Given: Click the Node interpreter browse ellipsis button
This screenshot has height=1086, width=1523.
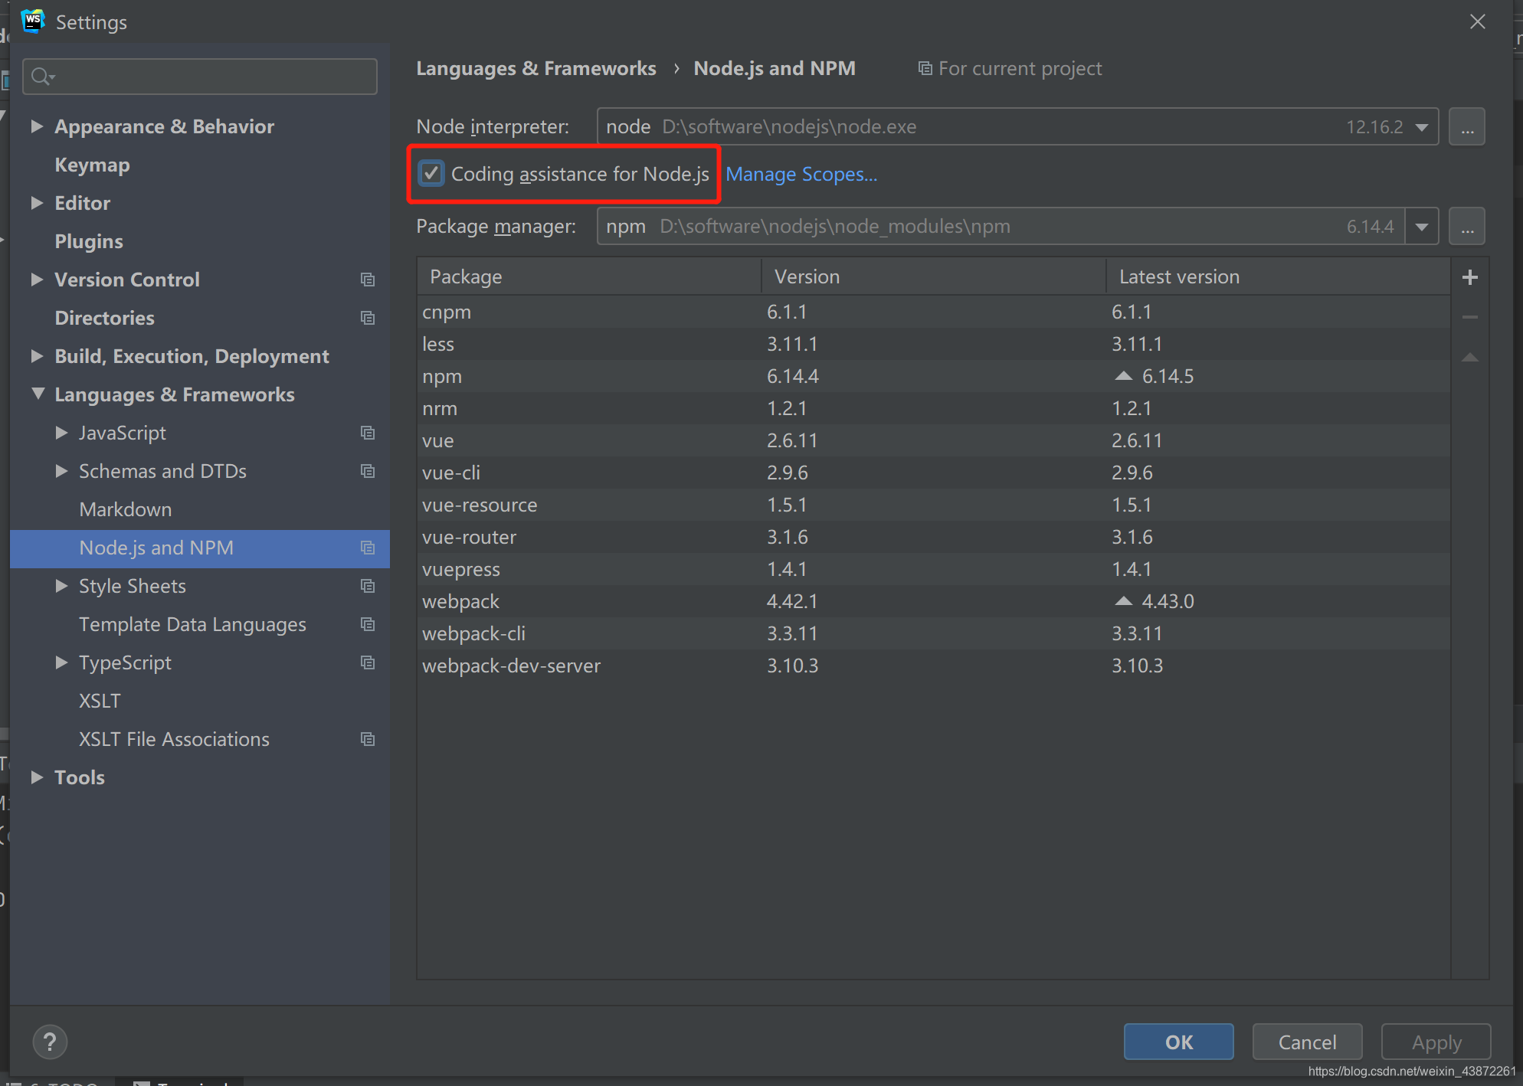Looking at the screenshot, I should tap(1466, 127).
